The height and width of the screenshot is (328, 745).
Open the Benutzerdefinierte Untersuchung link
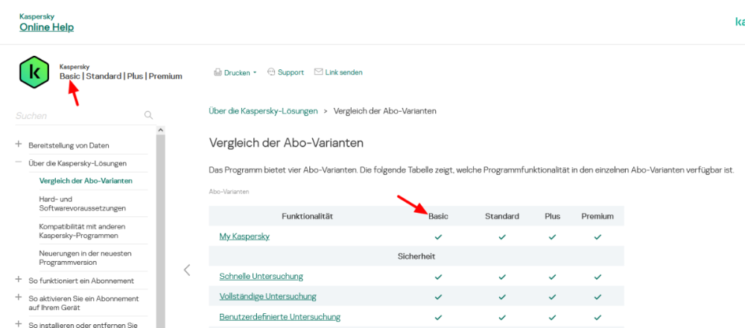[280, 317]
